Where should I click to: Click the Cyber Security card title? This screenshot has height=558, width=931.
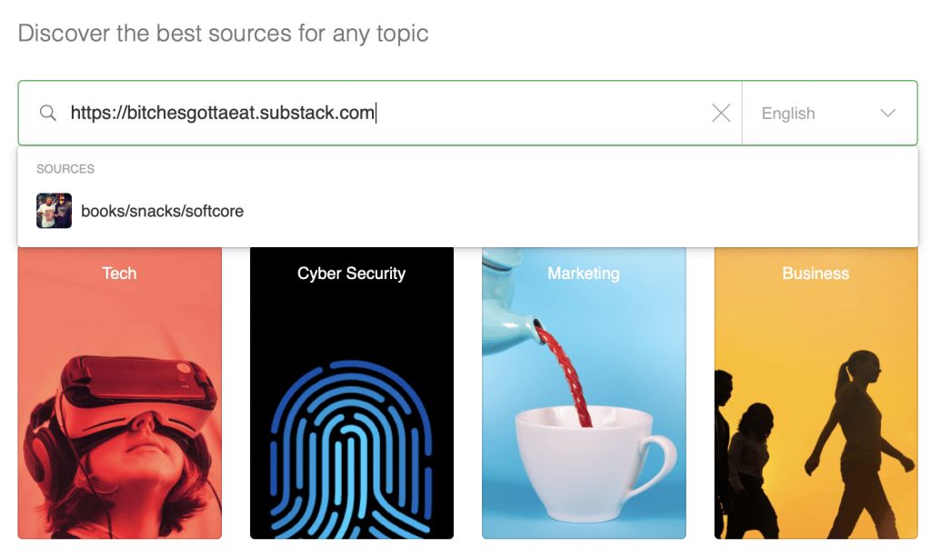coord(352,273)
